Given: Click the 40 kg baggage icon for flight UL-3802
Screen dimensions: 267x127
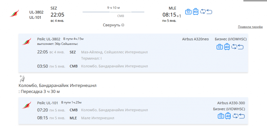Looking at the screenshot, I should (227, 47).
